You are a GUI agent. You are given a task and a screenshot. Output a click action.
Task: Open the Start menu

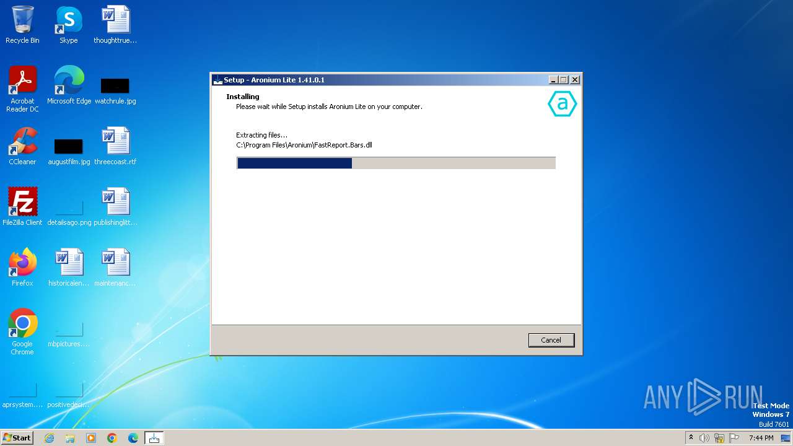coord(17,437)
